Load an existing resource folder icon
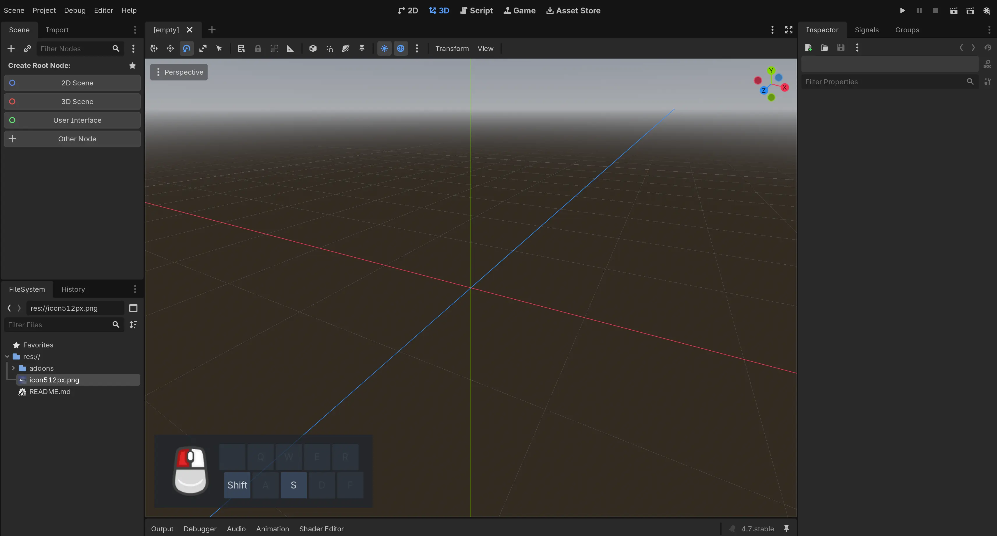This screenshot has height=536, width=997. click(824, 48)
